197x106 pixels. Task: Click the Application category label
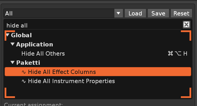pyautogui.click(x=35, y=44)
